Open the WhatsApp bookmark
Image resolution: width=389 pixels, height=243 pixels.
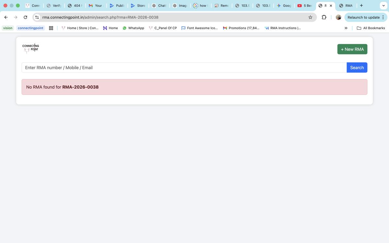[x=133, y=28]
